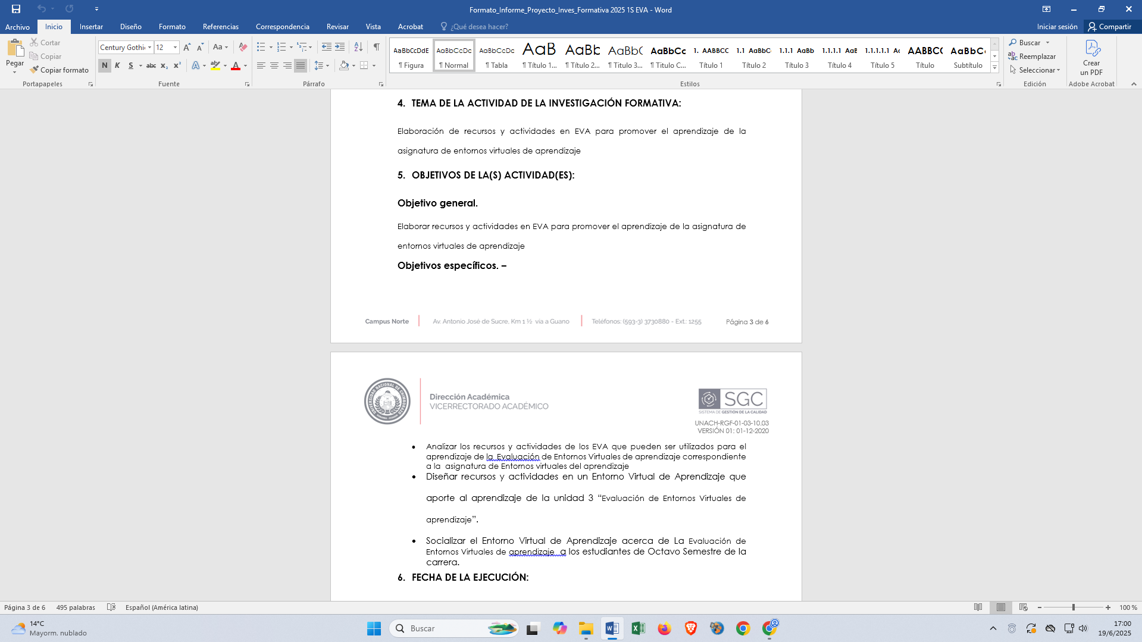The height and width of the screenshot is (642, 1142).
Task: Save the document with the floppy icon
Action: pyautogui.click(x=16, y=9)
